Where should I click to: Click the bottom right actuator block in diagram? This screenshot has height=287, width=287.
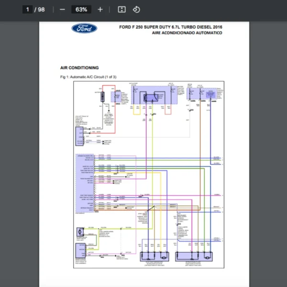pyautogui.click(x=195, y=255)
